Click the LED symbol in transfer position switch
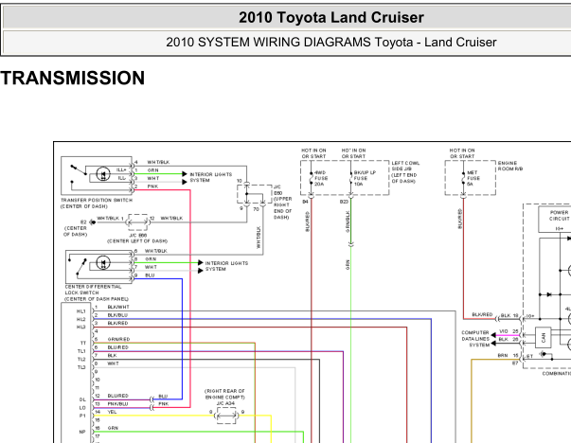Viewport: 571px width, 443px height. coord(103,174)
